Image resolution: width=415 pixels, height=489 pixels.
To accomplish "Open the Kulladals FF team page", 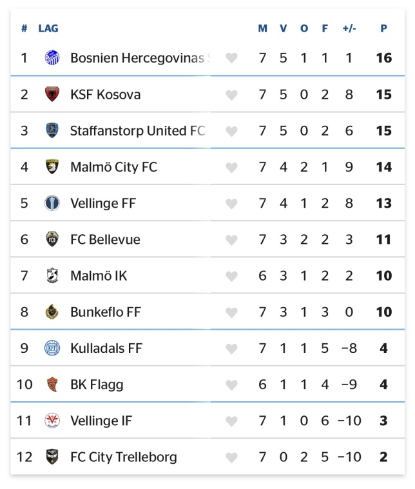I will tap(106, 348).
